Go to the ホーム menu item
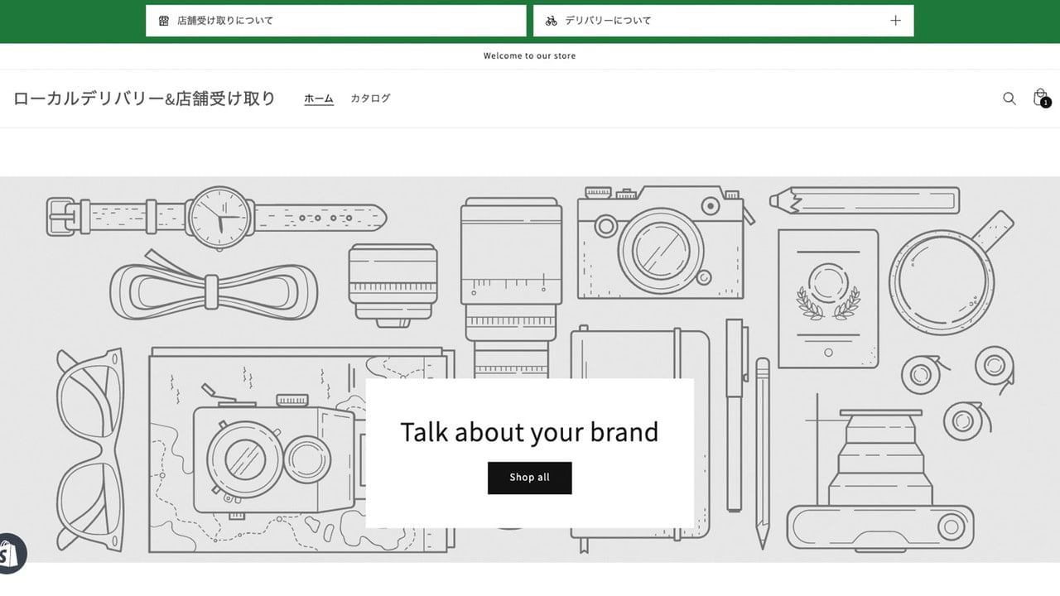This screenshot has height=596, width=1060. [319, 99]
